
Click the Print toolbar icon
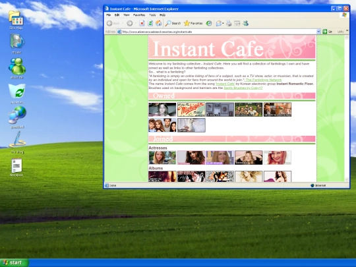[x=229, y=23]
